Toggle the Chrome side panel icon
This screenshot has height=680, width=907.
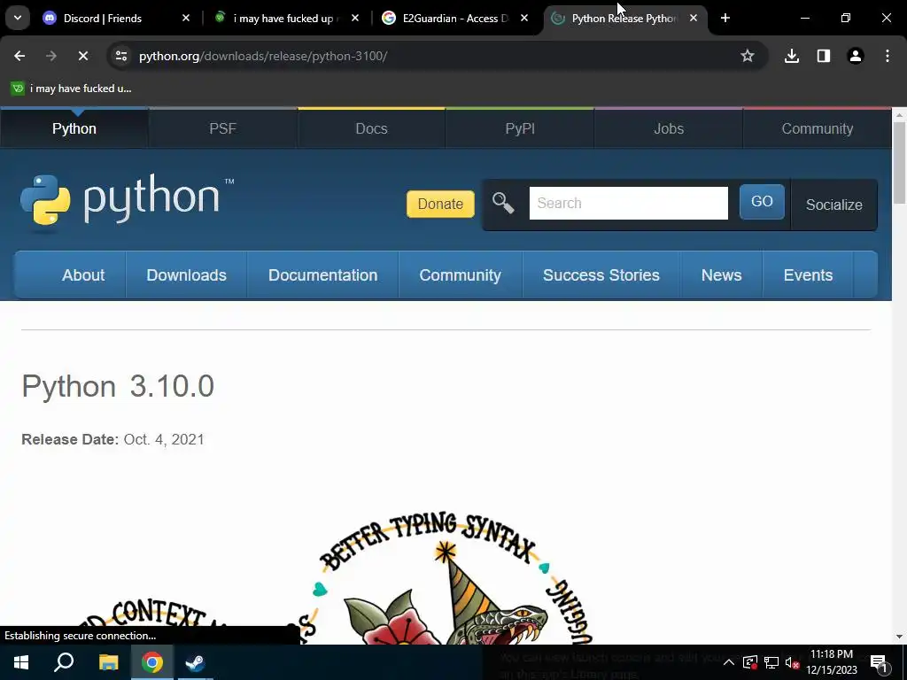click(824, 56)
